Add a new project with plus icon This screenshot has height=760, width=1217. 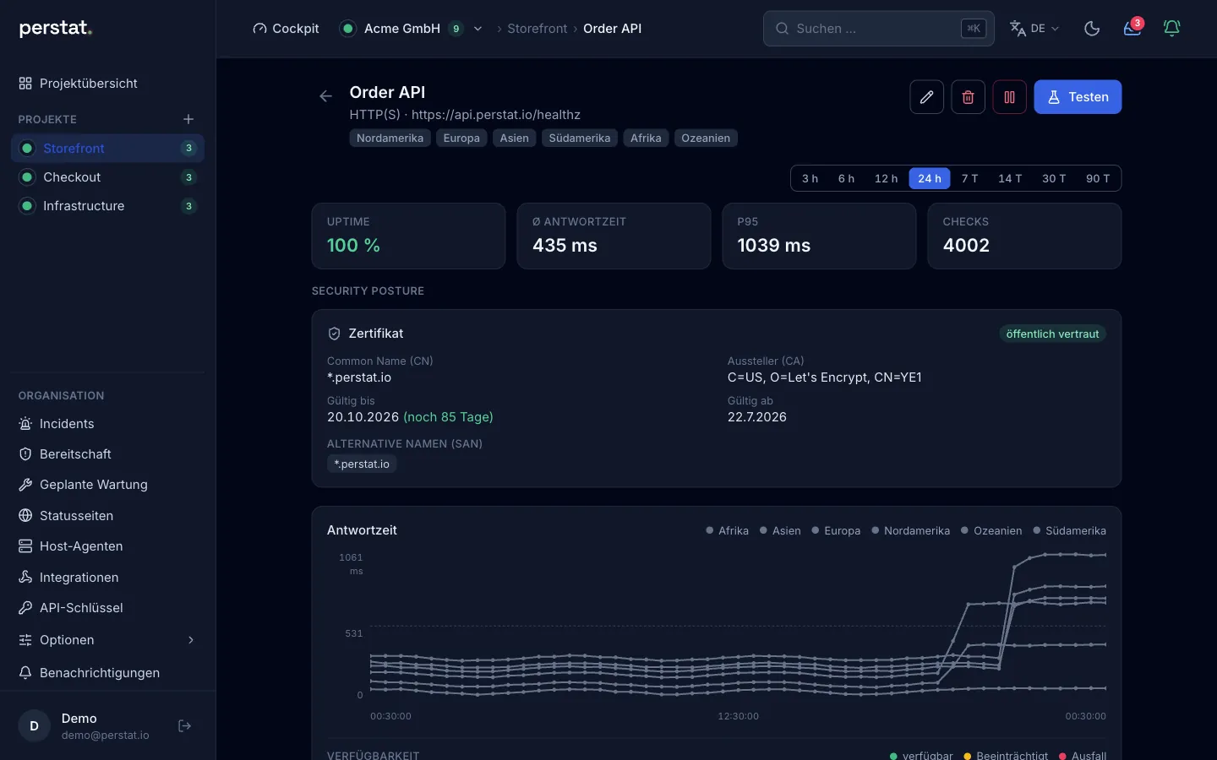(x=188, y=119)
